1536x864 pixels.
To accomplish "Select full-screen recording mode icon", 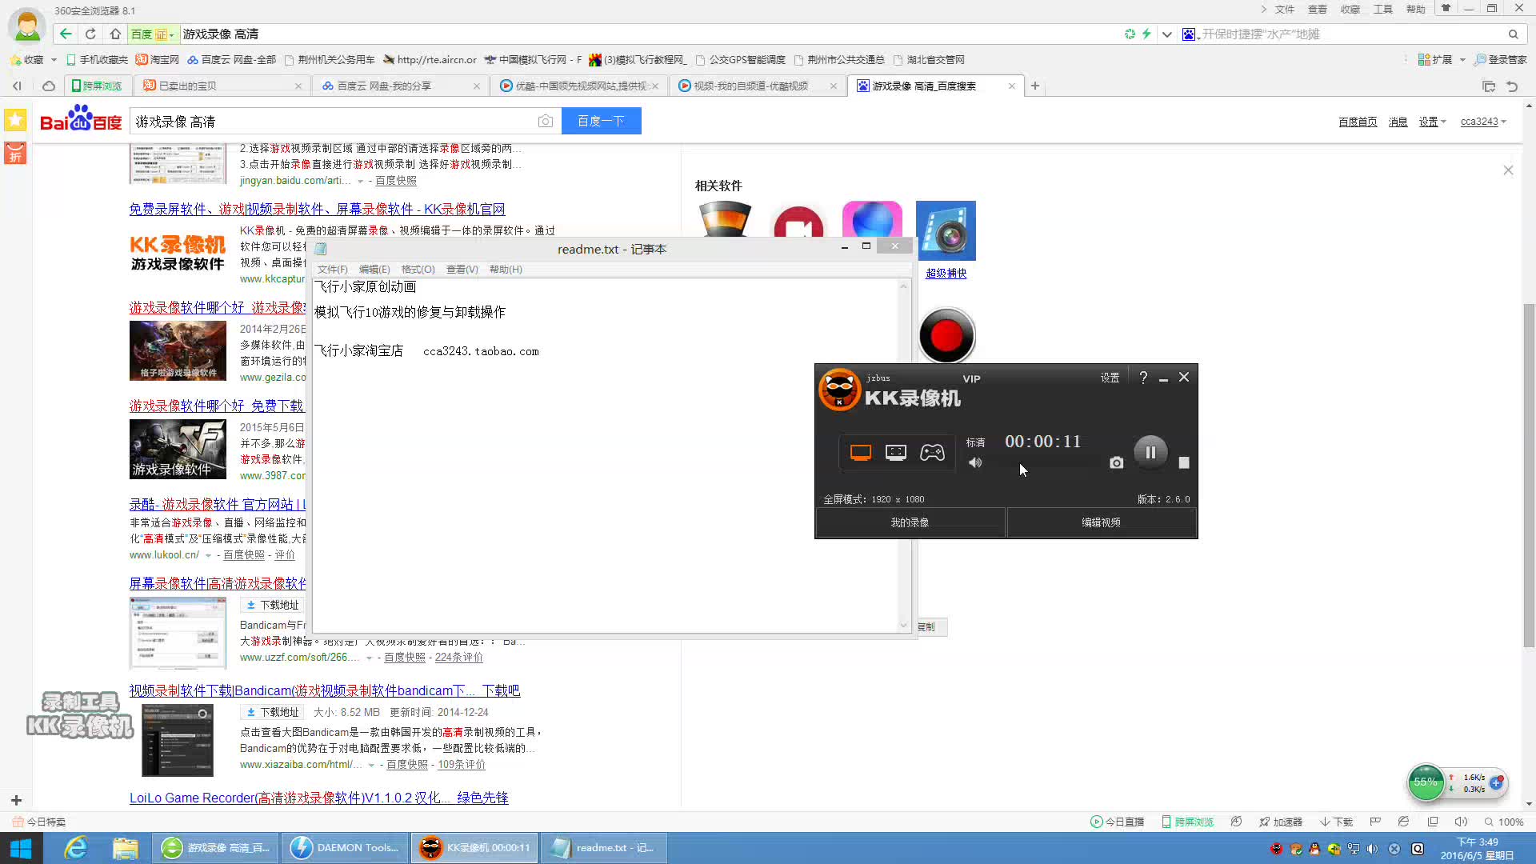I will coord(861,453).
